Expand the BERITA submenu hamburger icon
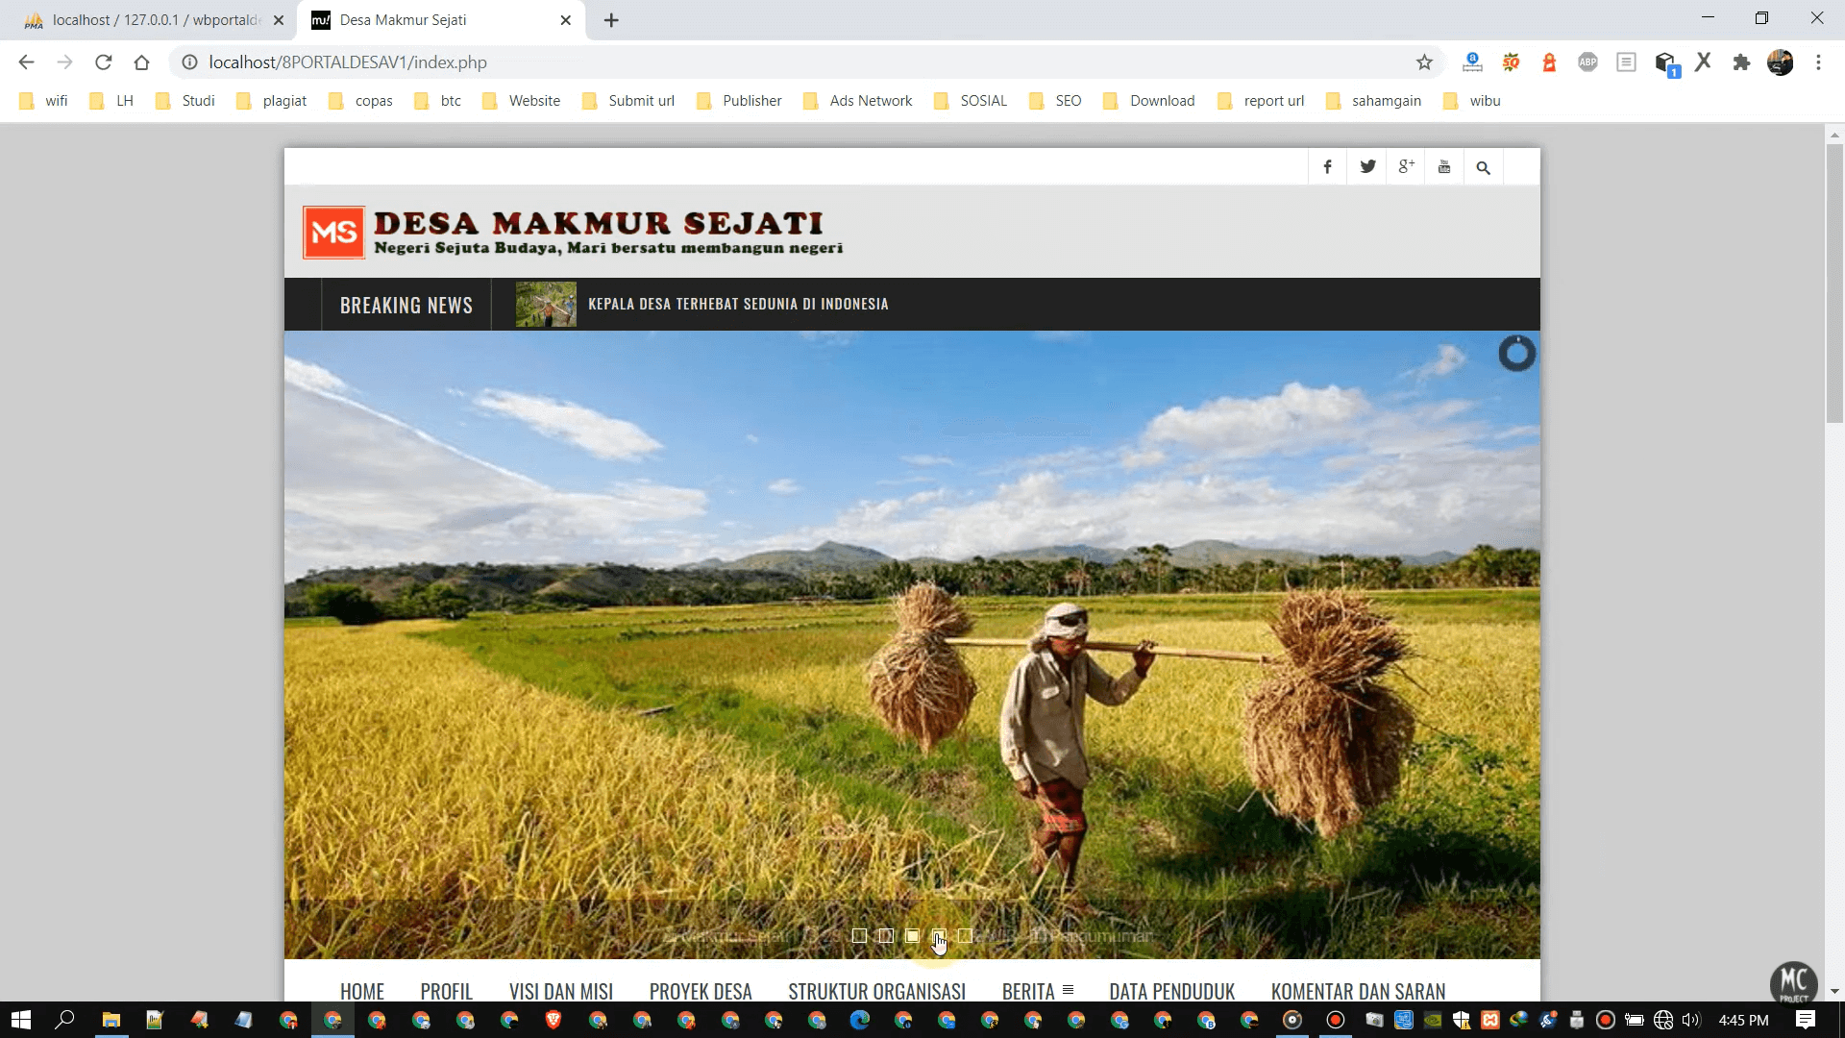1845x1038 pixels. pos(1067,990)
